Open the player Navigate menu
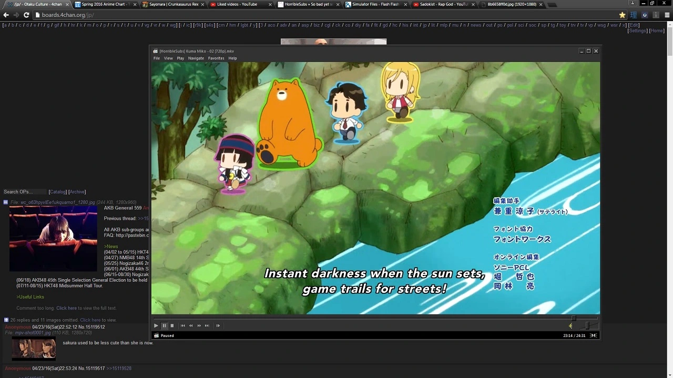673x378 pixels. tap(196, 58)
